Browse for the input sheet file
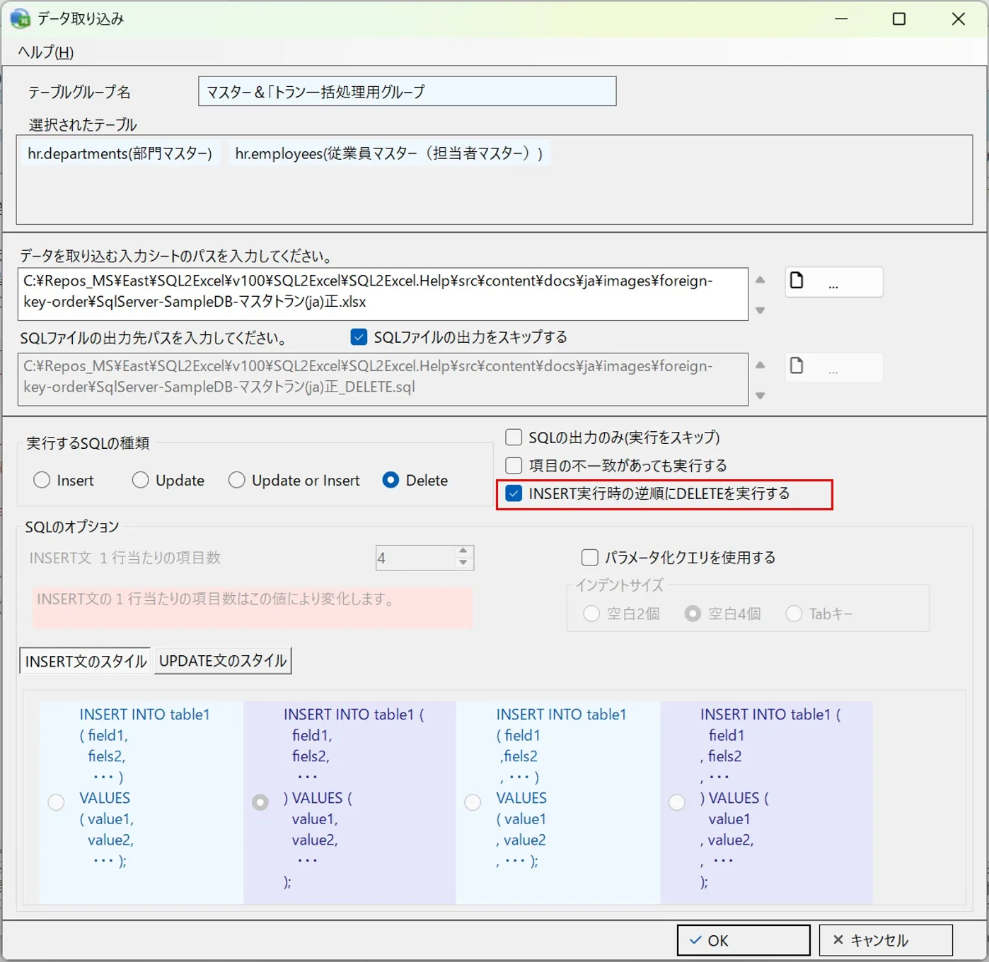Image resolution: width=989 pixels, height=962 pixels. (833, 282)
